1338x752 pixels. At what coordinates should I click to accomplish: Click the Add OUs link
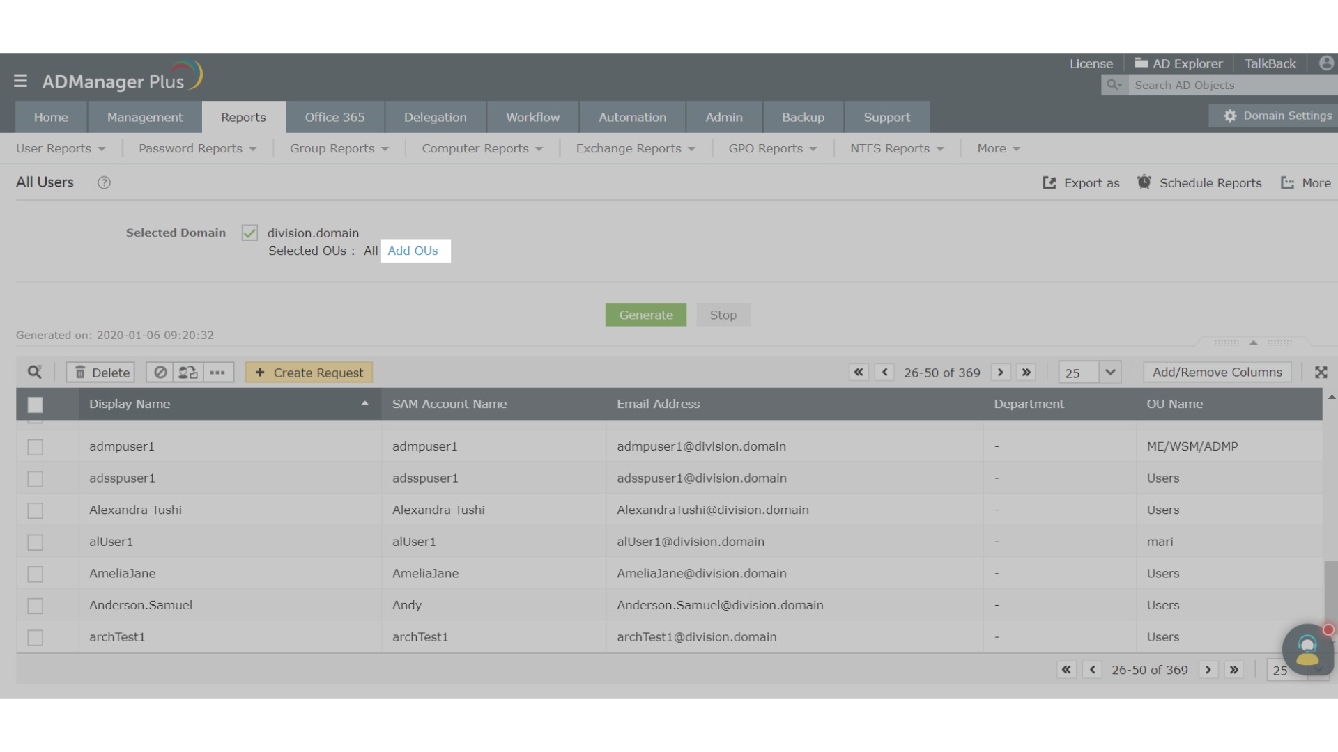[413, 251]
